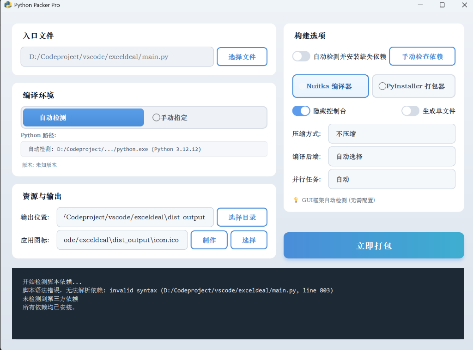This screenshot has width=473, height=350.
Task: Focus the 输出位置 dist_output path field
Action: point(135,217)
